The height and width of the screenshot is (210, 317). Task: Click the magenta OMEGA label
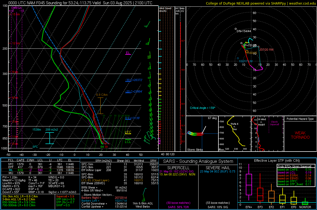tap(17, 8)
